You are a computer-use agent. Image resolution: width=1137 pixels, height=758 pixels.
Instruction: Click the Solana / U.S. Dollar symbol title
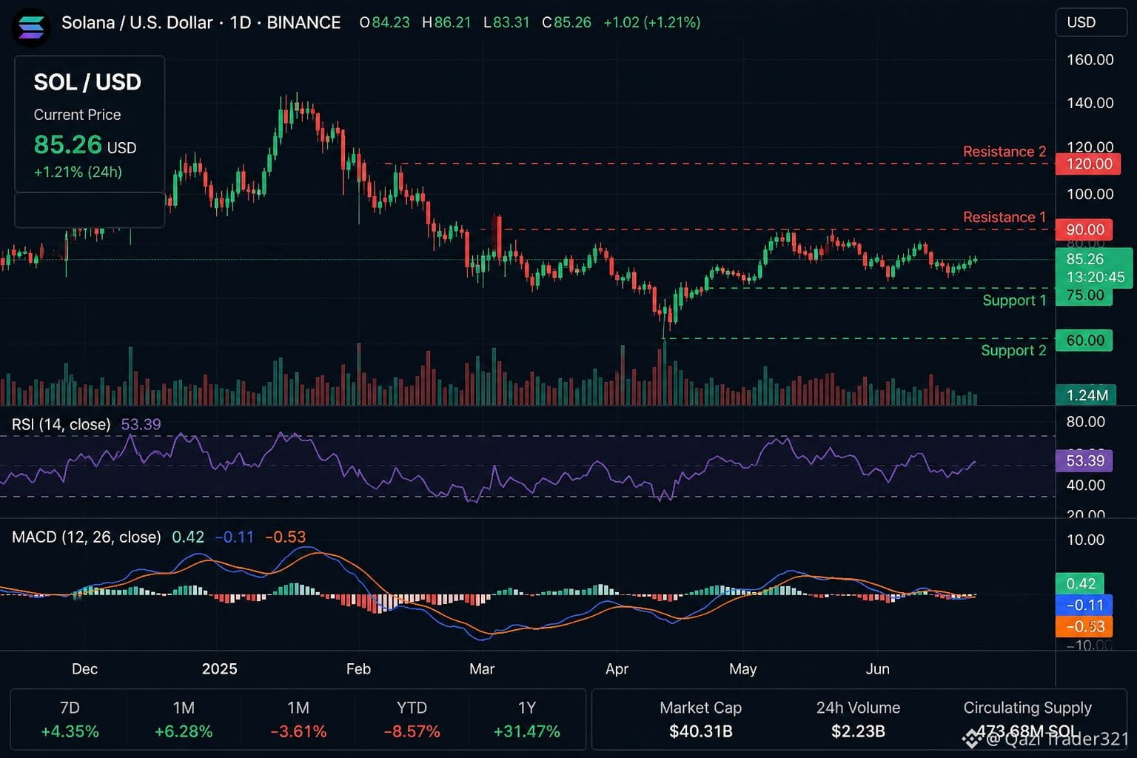tap(138, 22)
